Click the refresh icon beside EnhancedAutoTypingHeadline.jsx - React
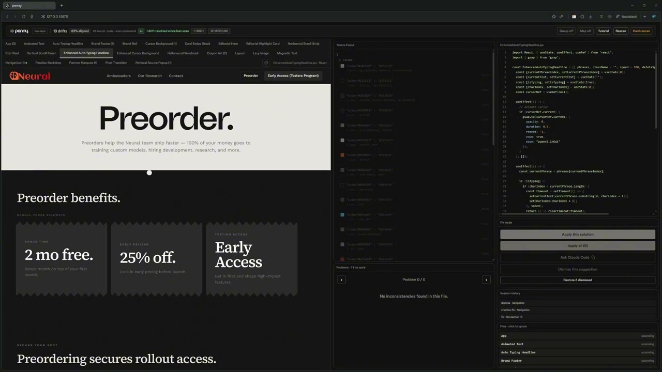This screenshot has height=372, width=662. tap(266, 63)
